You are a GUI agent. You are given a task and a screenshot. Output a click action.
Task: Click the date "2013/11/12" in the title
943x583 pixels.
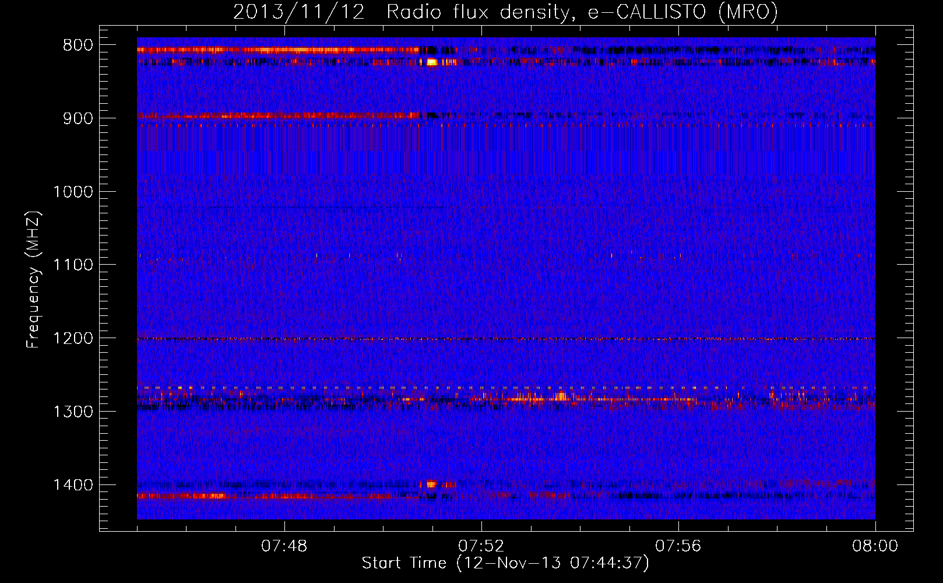[298, 12]
